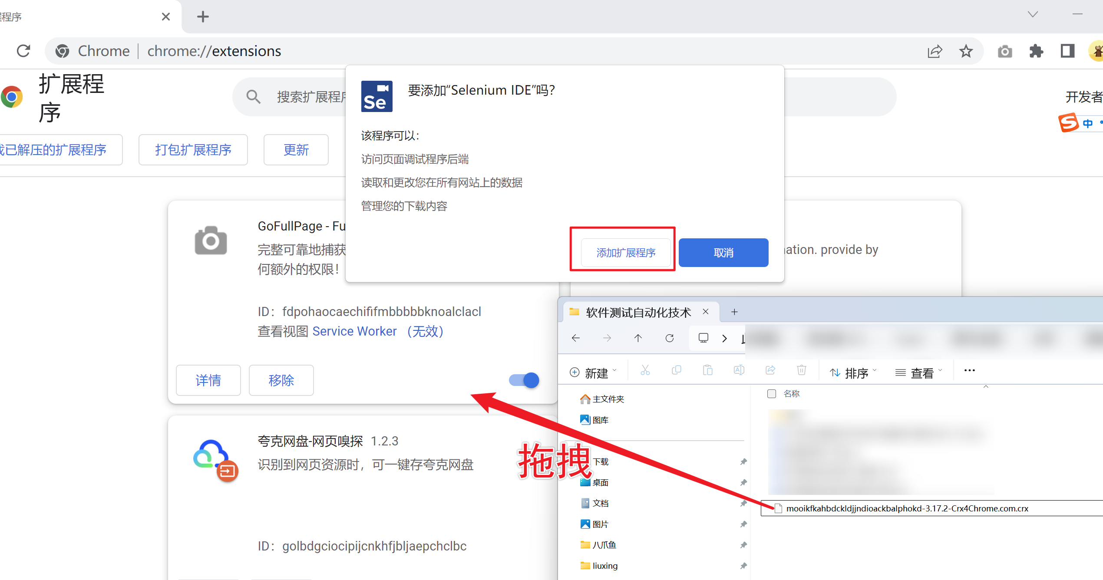1103x580 pixels.
Task: Open the 查看 view dropdown
Action: coord(918,372)
